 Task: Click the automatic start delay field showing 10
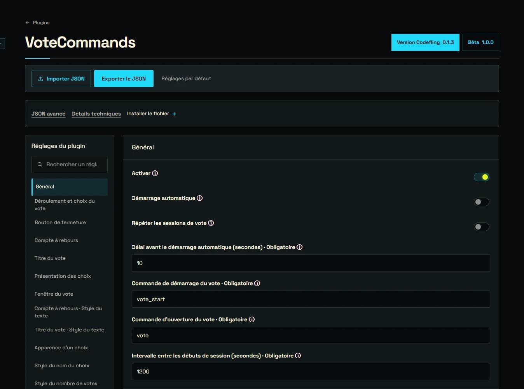click(x=311, y=263)
